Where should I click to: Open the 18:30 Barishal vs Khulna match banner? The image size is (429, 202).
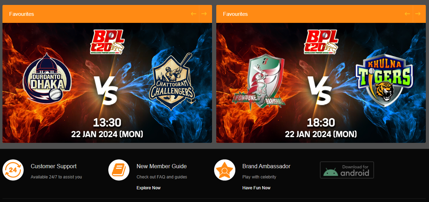pyautogui.click(x=321, y=83)
